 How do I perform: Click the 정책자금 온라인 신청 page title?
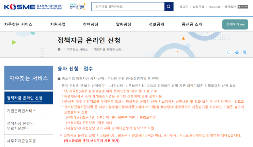[x=89, y=40]
